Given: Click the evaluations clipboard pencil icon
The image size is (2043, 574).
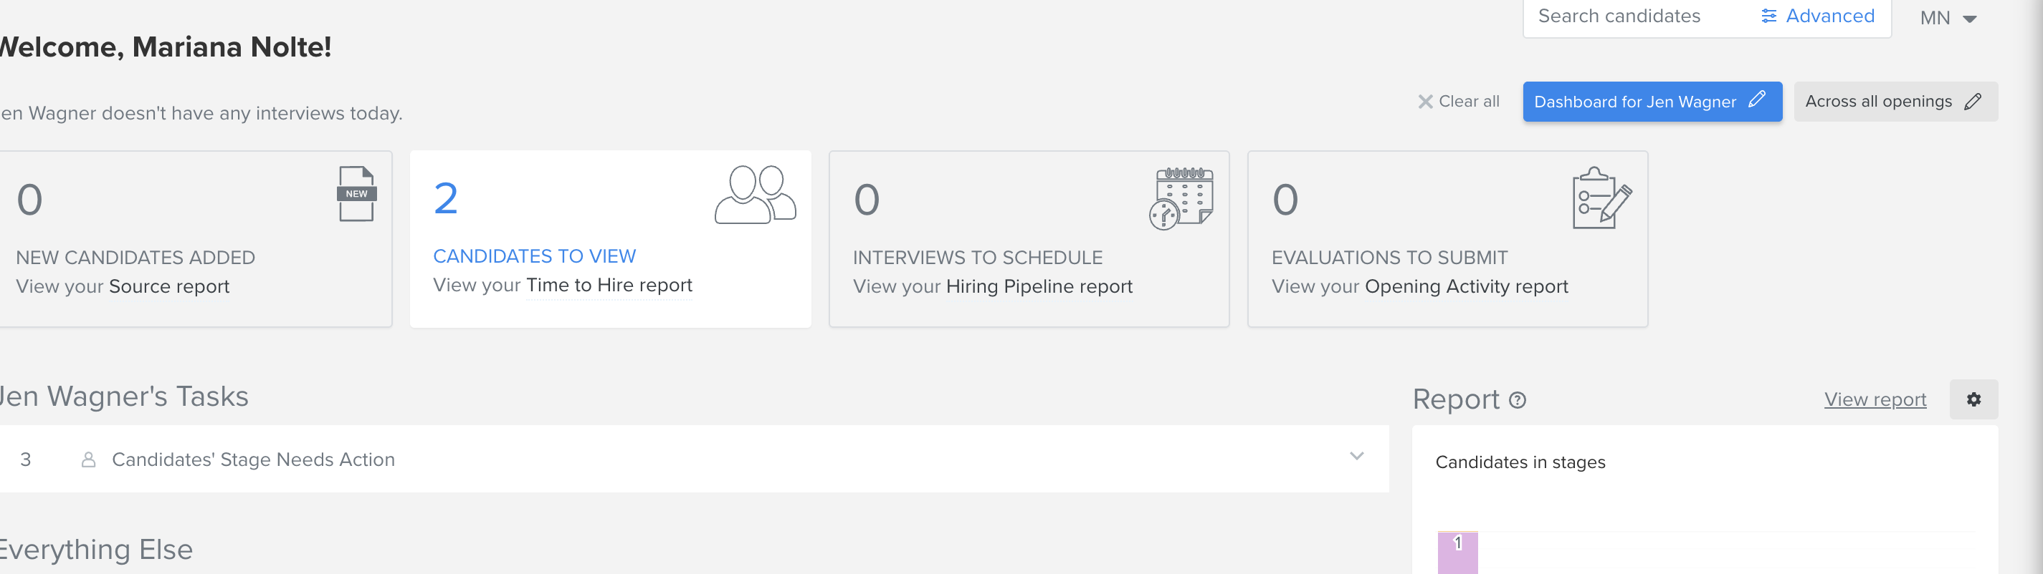Looking at the screenshot, I should (1601, 198).
